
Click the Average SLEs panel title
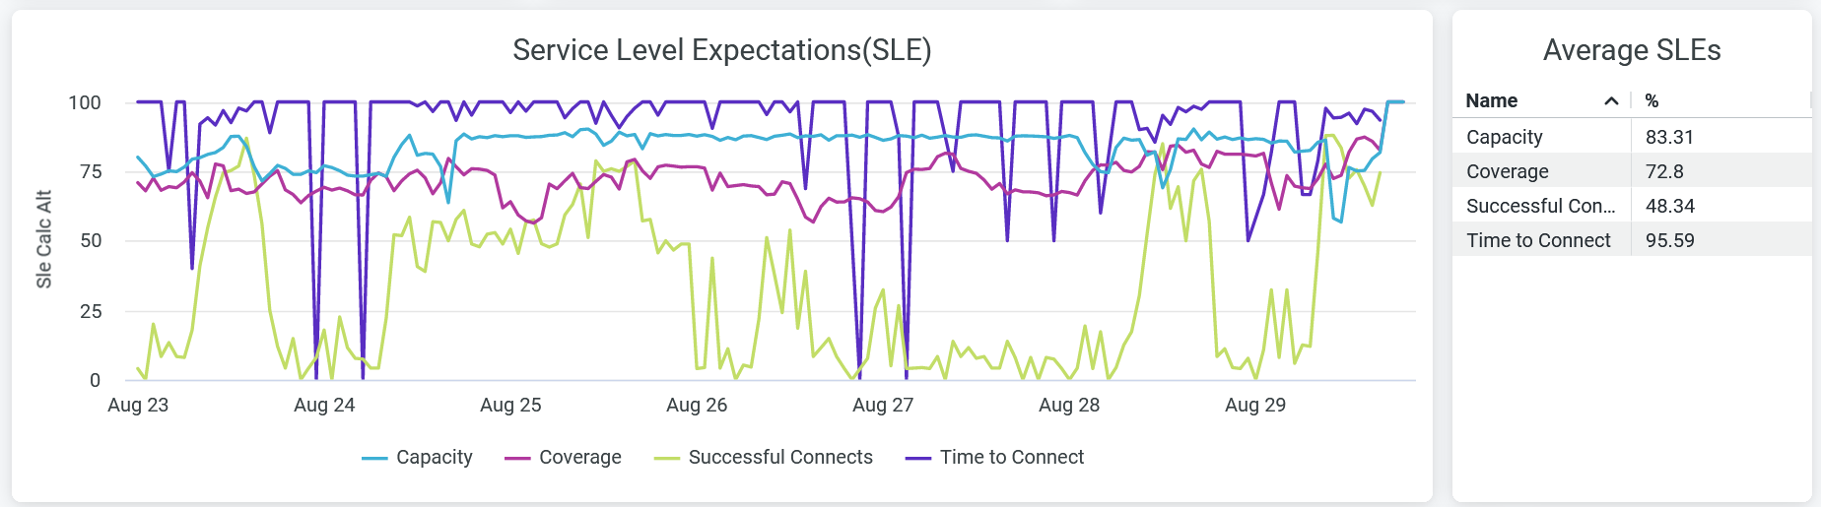(x=1631, y=50)
